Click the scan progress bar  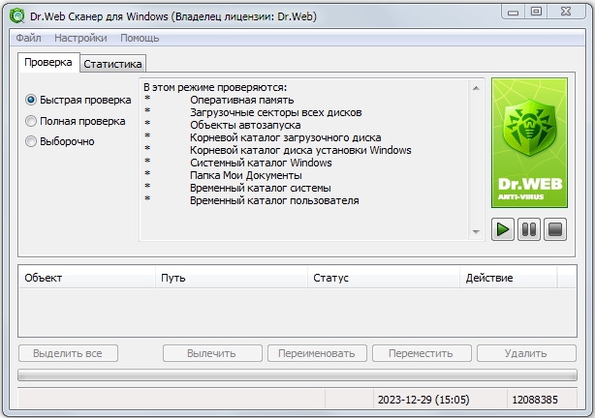click(297, 375)
